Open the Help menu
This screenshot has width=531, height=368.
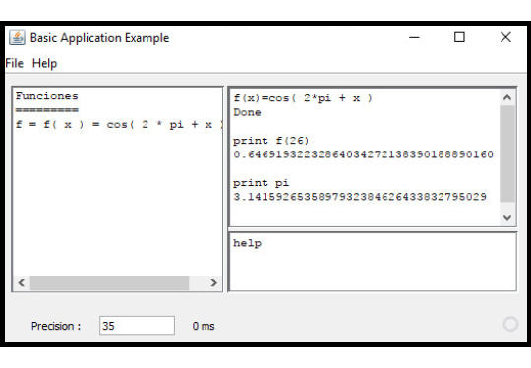pyautogui.click(x=44, y=63)
